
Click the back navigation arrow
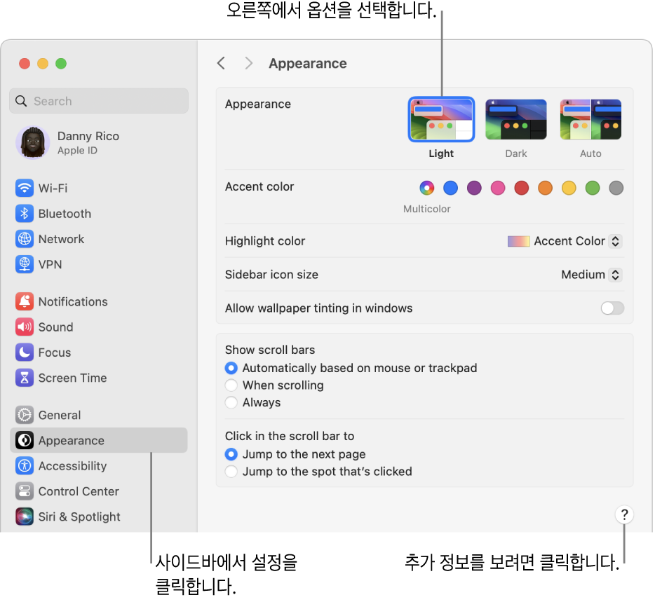(221, 63)
